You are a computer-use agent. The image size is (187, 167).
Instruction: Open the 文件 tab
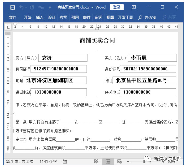(12, 17)
